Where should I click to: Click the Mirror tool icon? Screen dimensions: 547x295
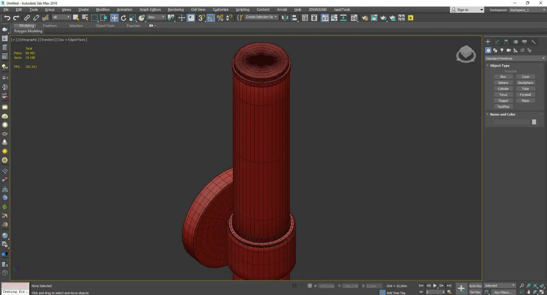pyautogui.click(x=285, y=18)
